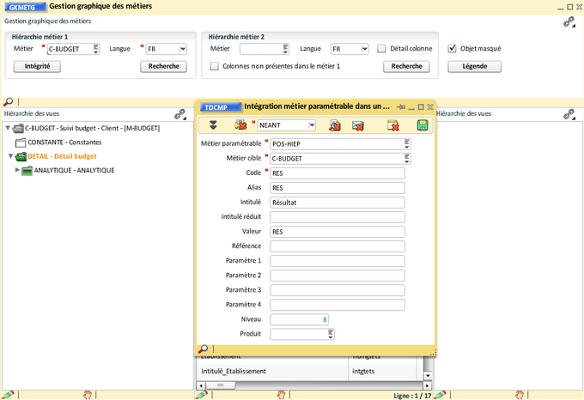
Task: Open the Langue dropdown in Hiérarchie métier 2
Action: tap(364, 49)
